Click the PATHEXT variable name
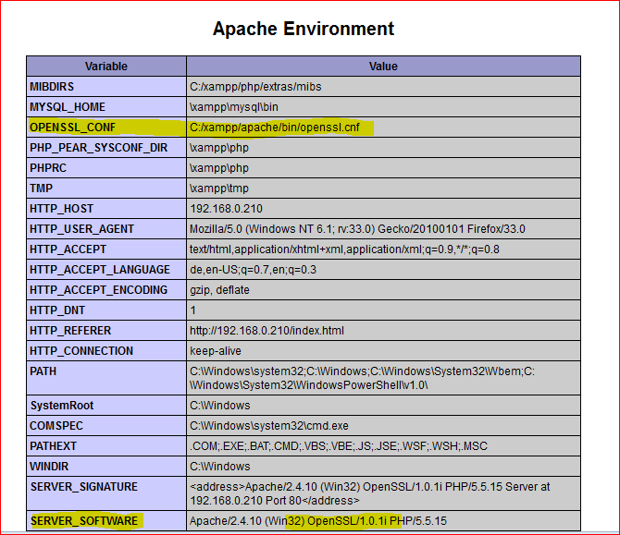The width and height of the screenshot is (620, 535). tap(53, 446)
